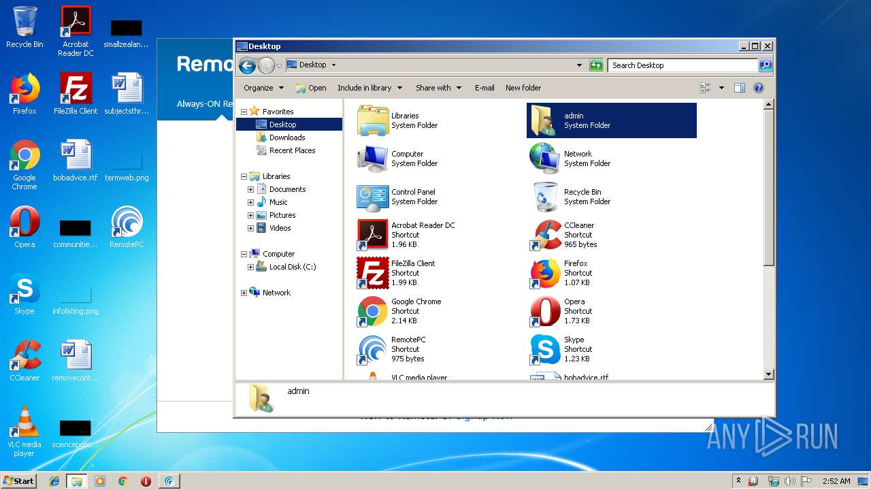Screen dimensions: 871x490
Task: Click the refresh button beside address bar
Action: pyautogui.click(x=596, y=65)
